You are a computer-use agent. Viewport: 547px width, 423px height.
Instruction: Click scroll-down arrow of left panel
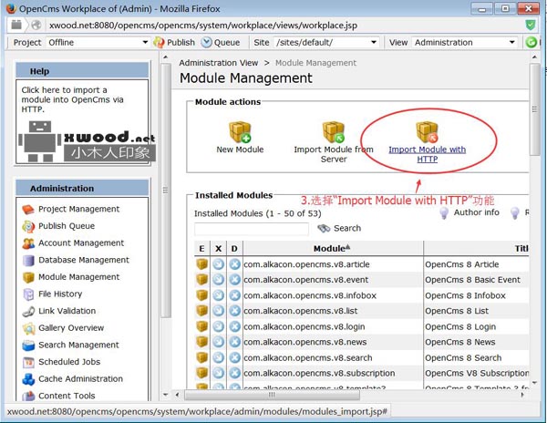click(x=166, y=395)
